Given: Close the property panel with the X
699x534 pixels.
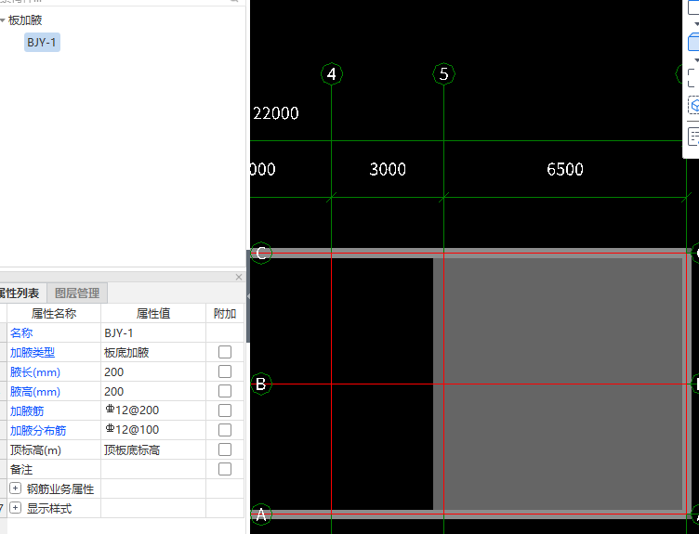Looking at the screenshot, I should (x=239, y=277).
